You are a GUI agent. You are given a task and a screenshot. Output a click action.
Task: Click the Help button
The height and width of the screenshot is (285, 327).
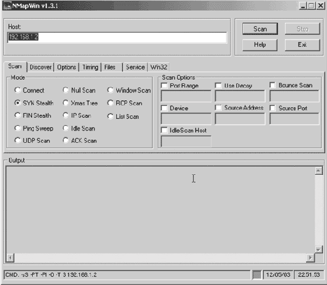pyautogui.click(x=260, y=44)
